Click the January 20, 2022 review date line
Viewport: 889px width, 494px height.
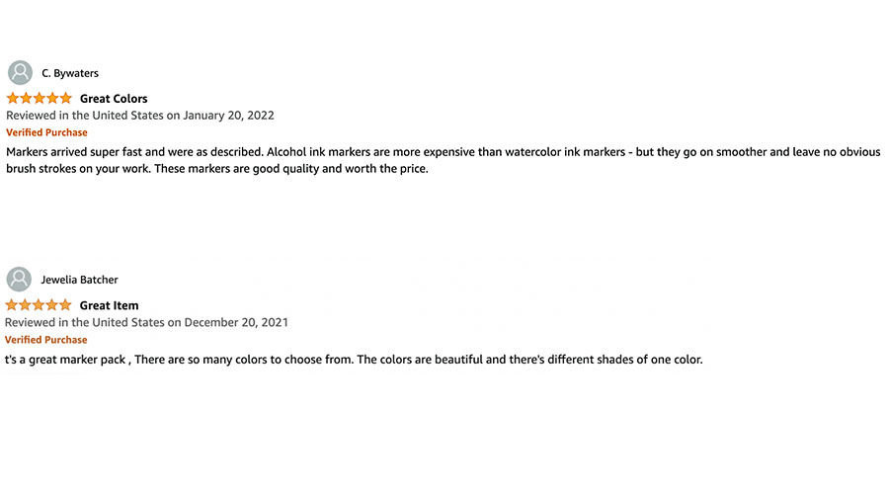[x=140, y=116]
